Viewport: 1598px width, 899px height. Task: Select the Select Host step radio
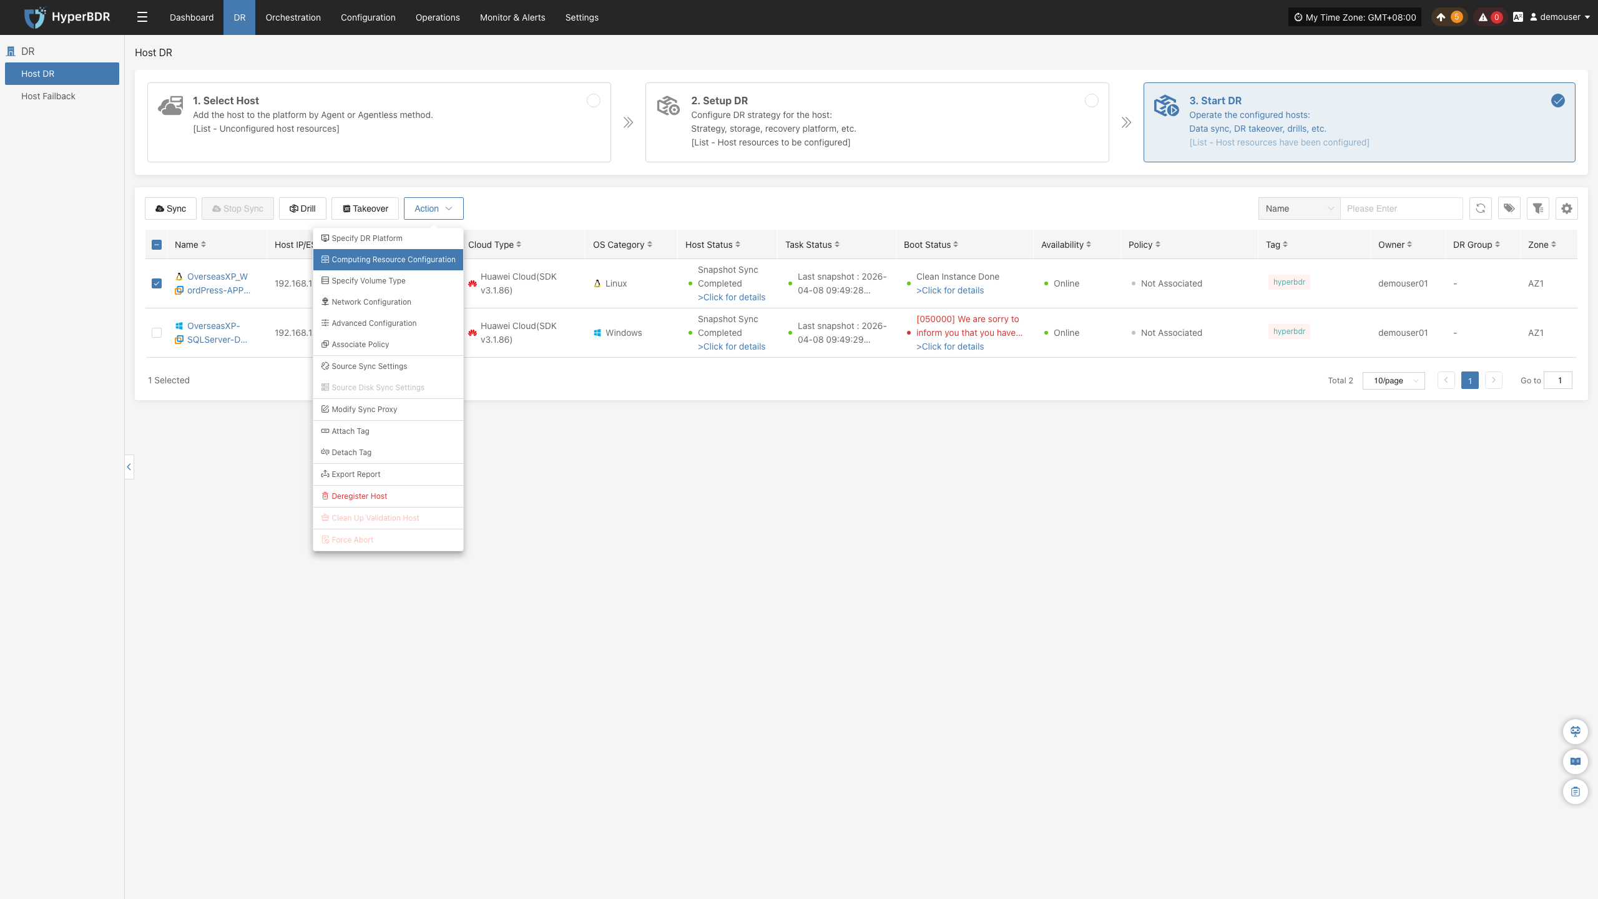[594, 101]
